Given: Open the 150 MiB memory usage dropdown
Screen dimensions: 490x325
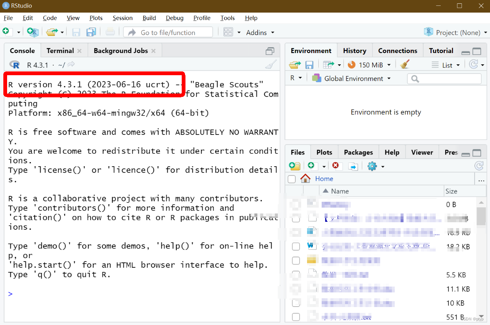Looking at the screenshot, I should point(369,65).
